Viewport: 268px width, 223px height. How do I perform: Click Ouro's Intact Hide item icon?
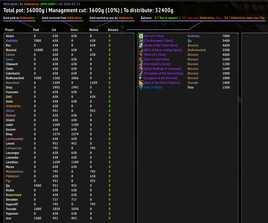(141, 59)
